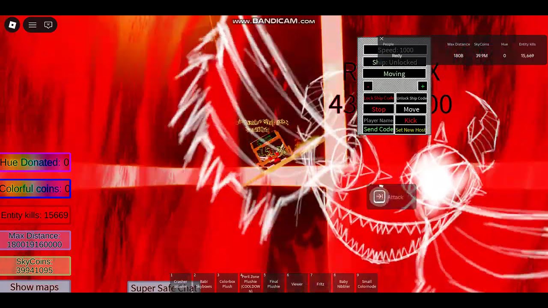
Task: Select the Colorful coins counter
Action: tap(35, 189)
